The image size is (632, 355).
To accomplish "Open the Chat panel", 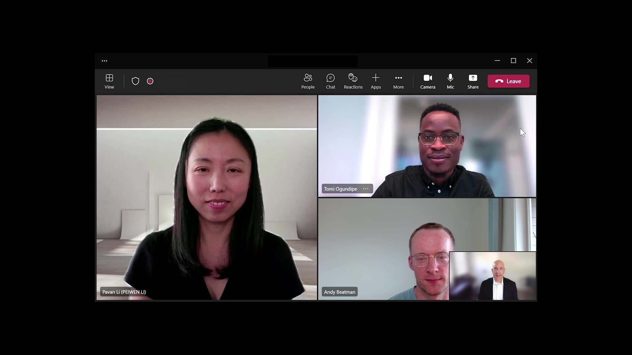I will point(330,81).
